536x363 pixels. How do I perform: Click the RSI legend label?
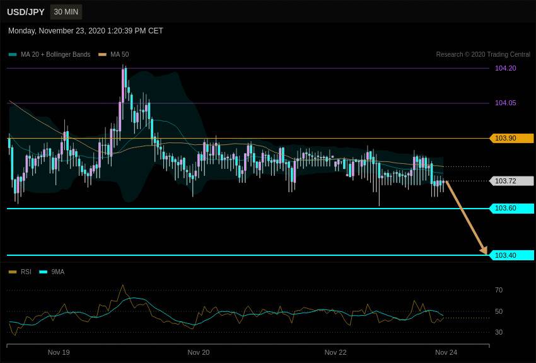coord(26,272)
